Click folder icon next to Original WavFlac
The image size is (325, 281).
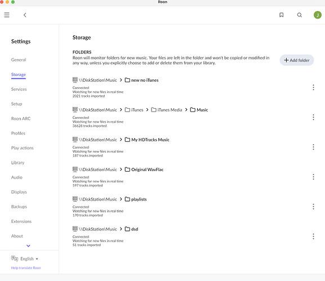click(127, 170)
